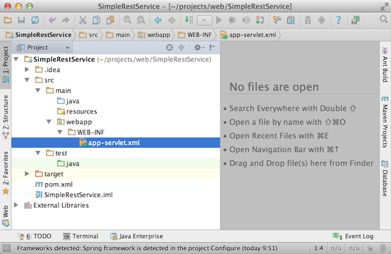
Task: Toggle read-only lock in status bar
Action: tap(370, 248)
